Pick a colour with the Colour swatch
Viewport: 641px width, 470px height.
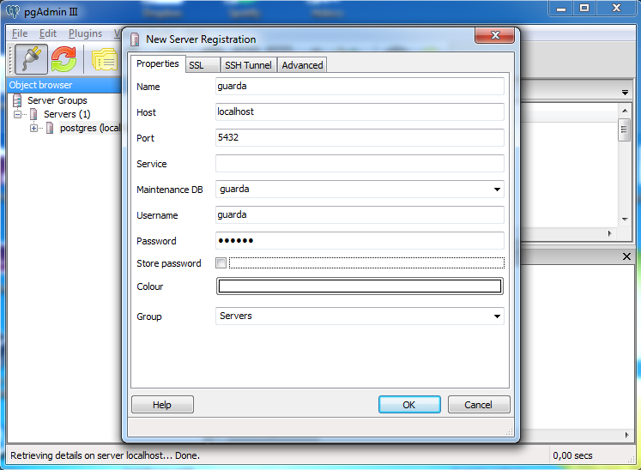(x=360, y=286)
